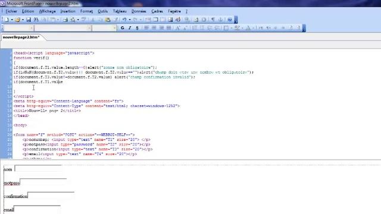Screen dimensions: 381x214
Task: Open the Tableau menu
Action: coord(120,11)
